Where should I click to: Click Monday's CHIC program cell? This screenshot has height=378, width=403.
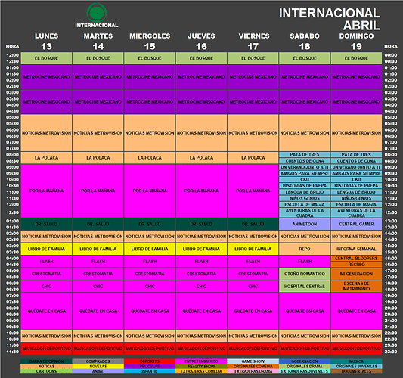[46, 286]
